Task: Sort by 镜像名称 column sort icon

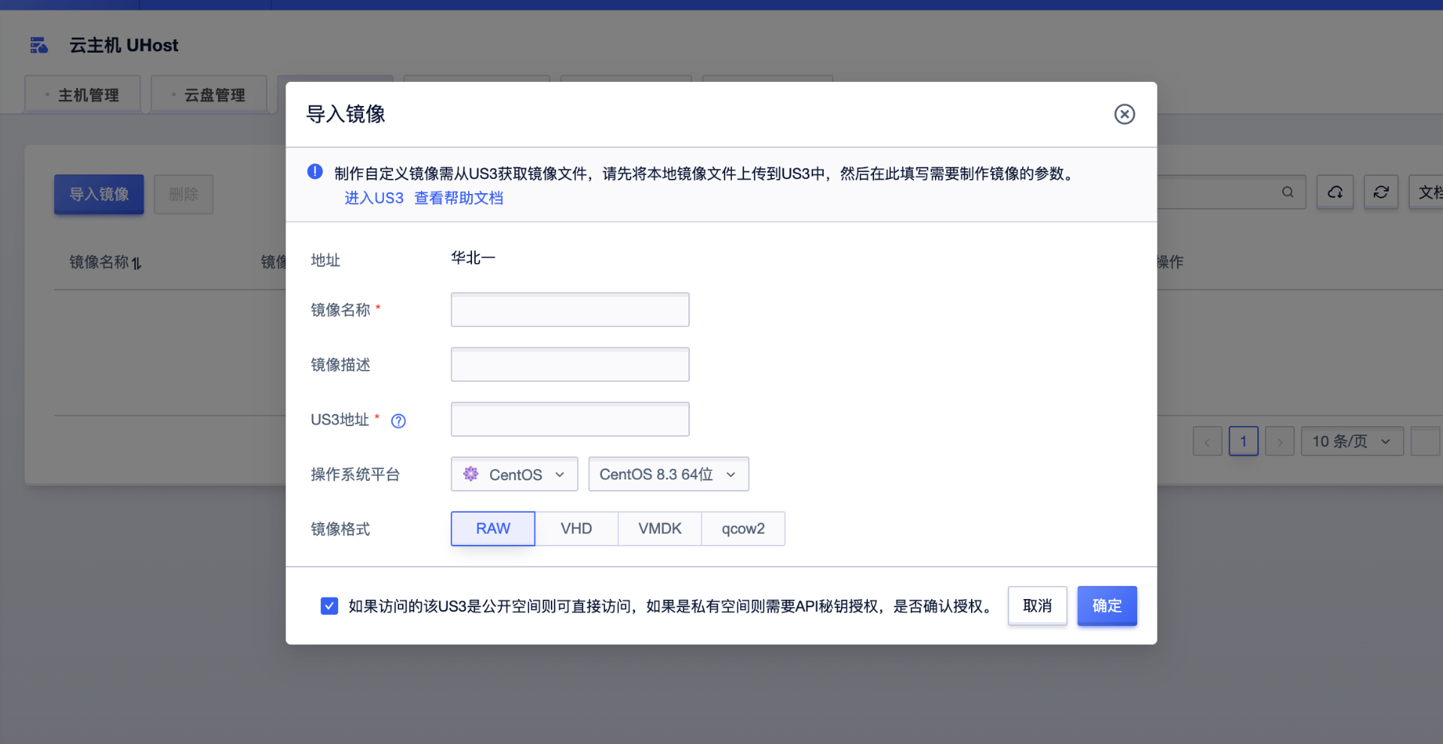Action: tap(137, 263)
